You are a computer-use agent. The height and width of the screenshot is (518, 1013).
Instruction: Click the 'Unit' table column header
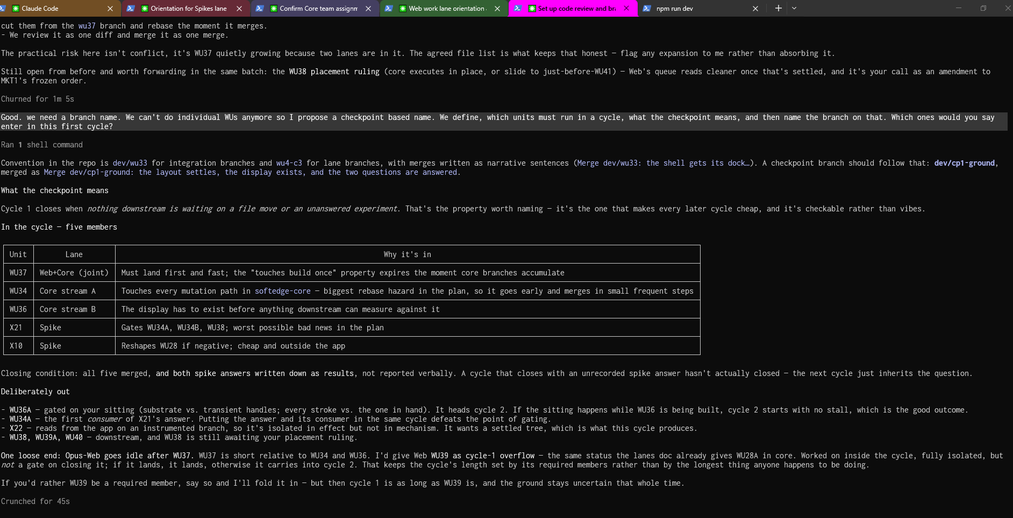coord(18,254)
